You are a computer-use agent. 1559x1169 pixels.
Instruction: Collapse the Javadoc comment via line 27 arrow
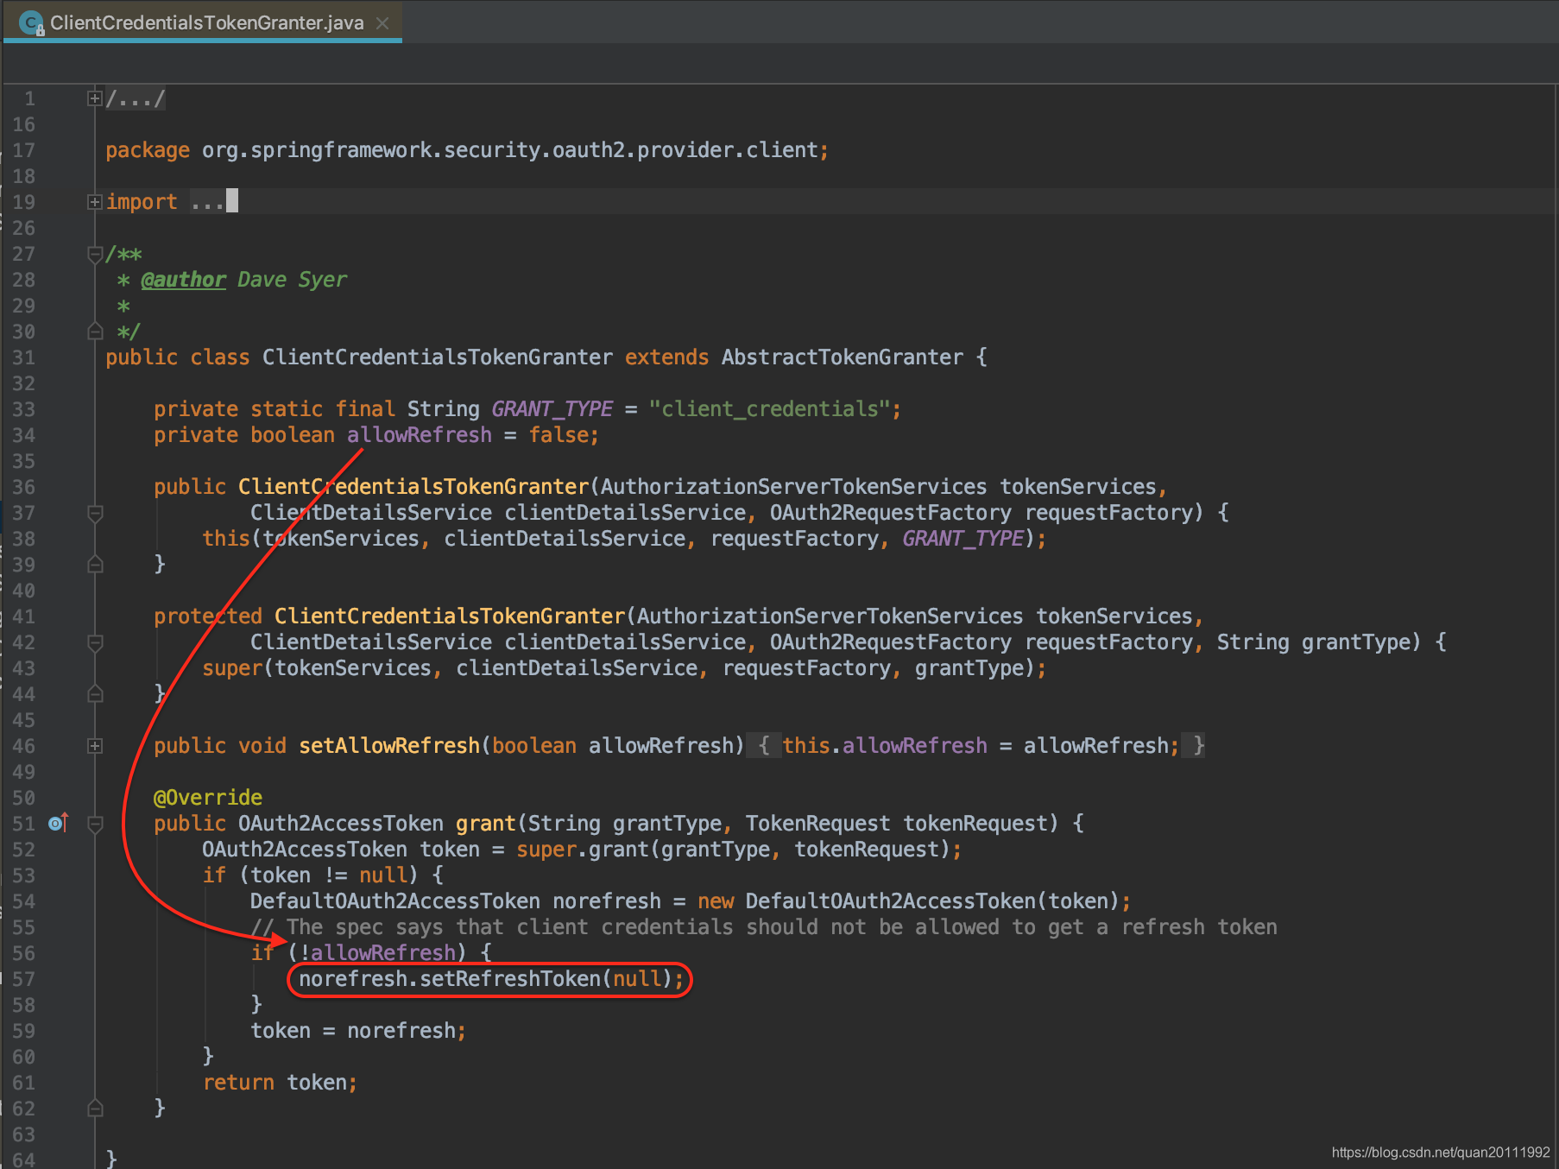coord(95,254)
